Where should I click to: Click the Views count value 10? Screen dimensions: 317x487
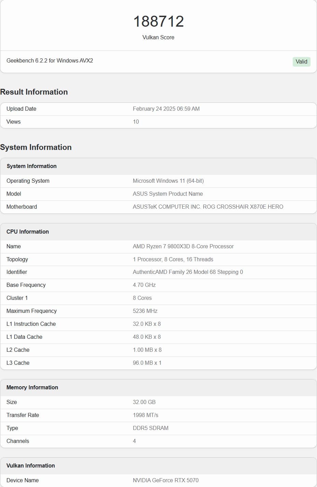point(136,122)
